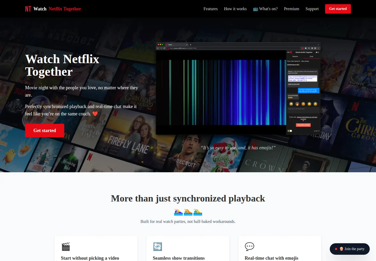Click the clapperboard icon on the first card

[66, 247]
